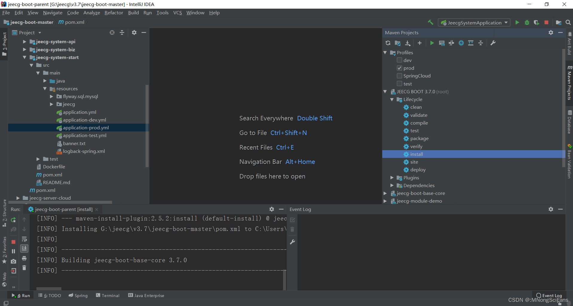Open the Navigate menu

[53, 13]
